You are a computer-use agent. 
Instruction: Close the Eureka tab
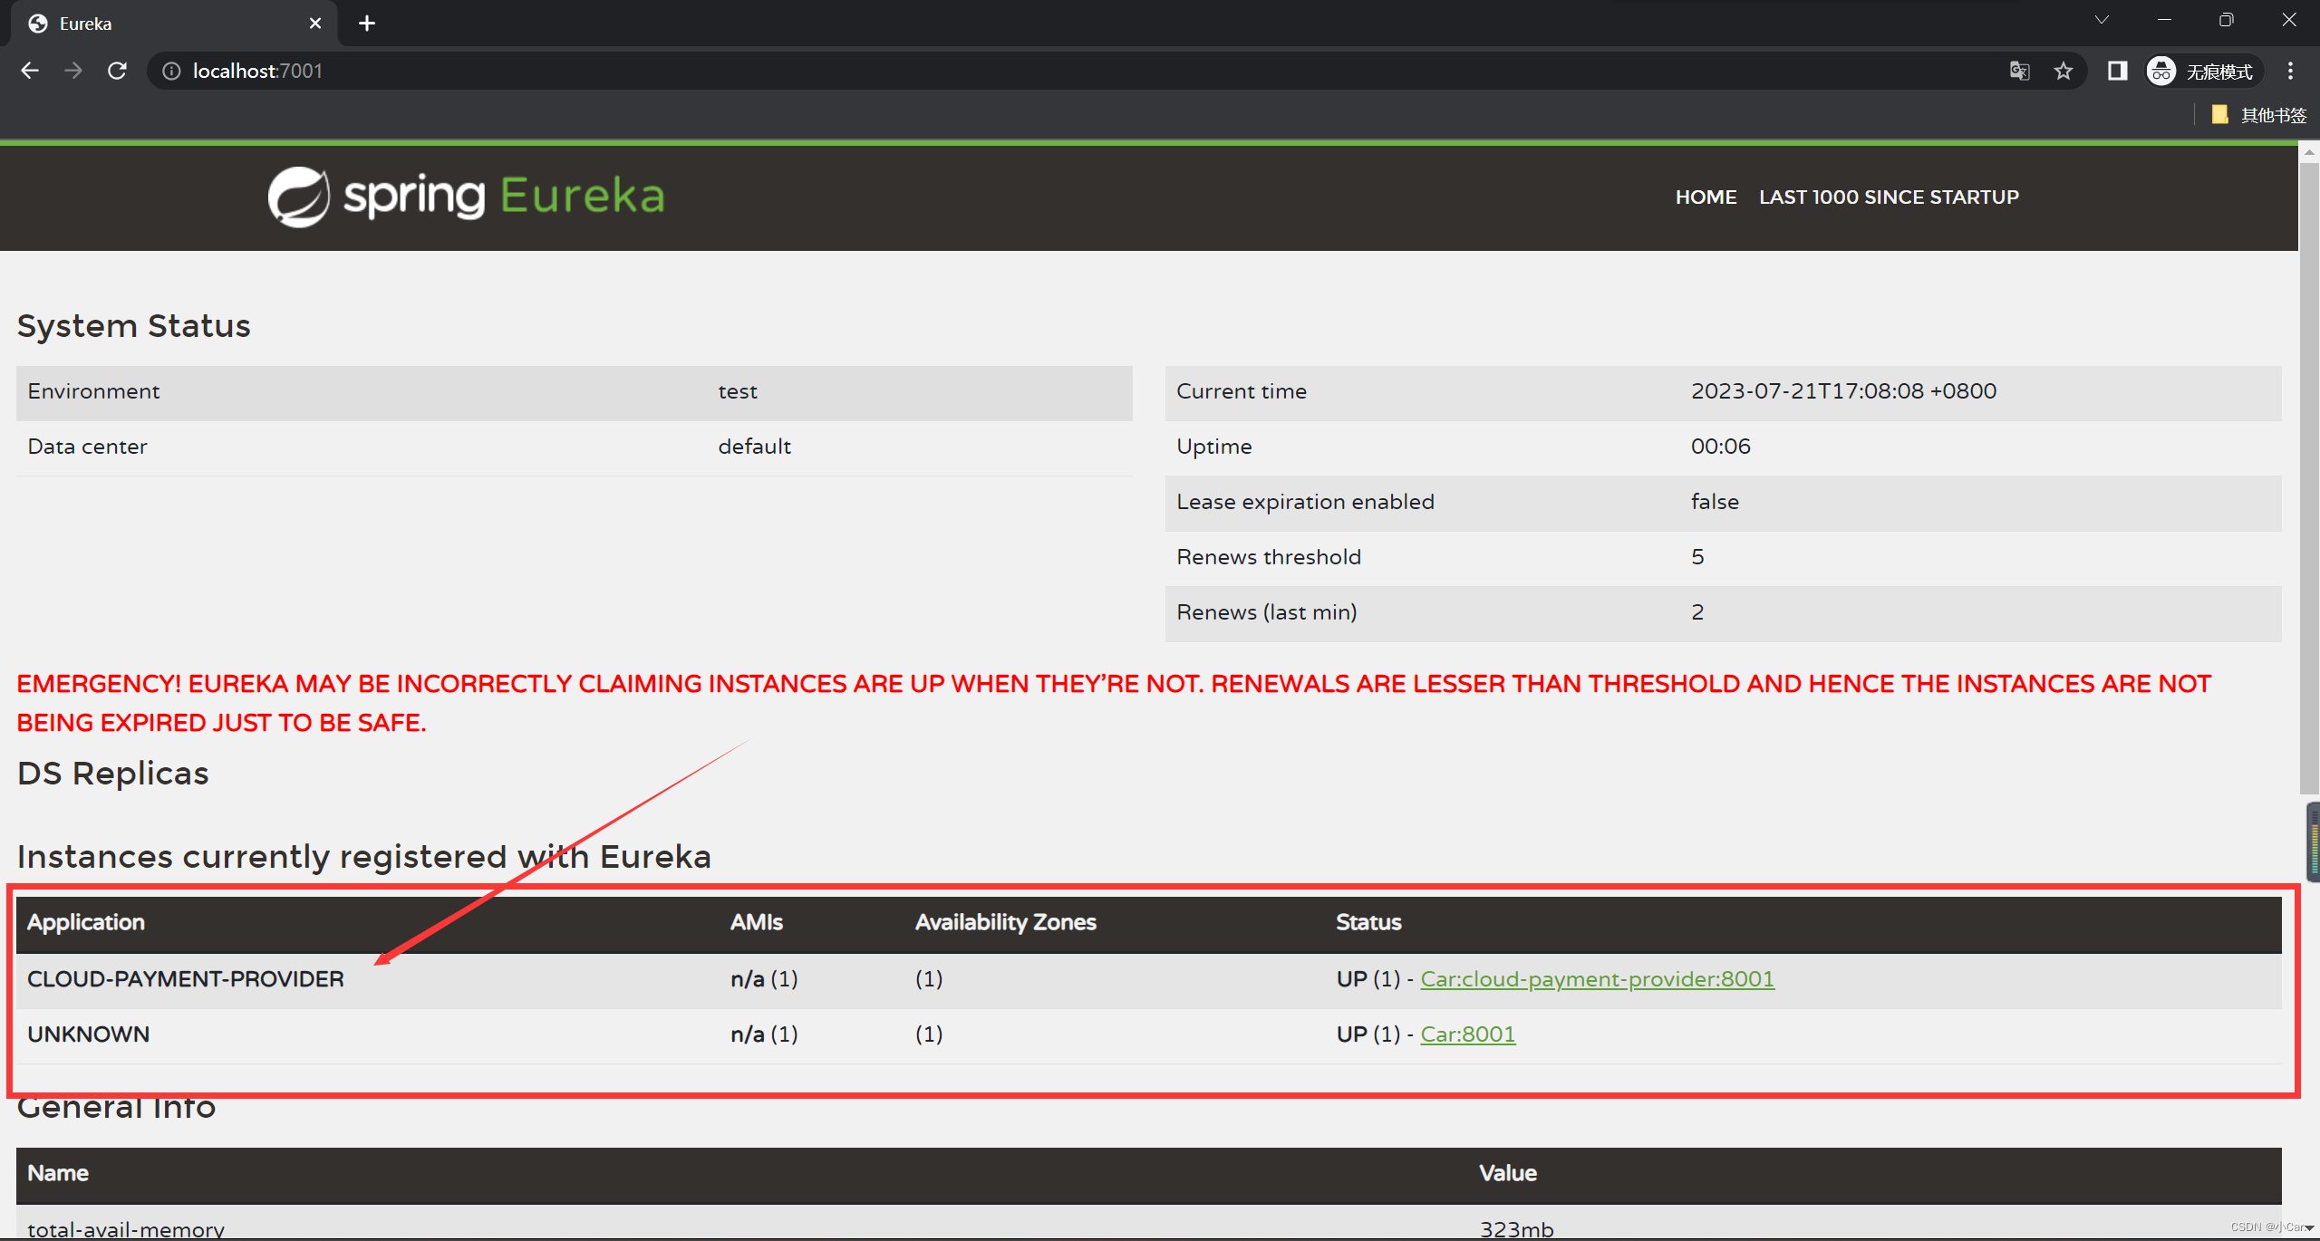coord(315,24)
